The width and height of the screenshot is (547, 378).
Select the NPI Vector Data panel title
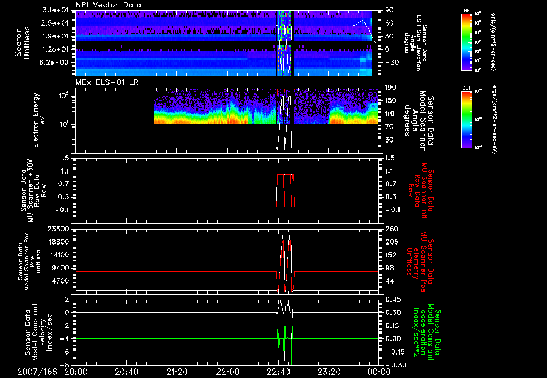tap(108, 5)
